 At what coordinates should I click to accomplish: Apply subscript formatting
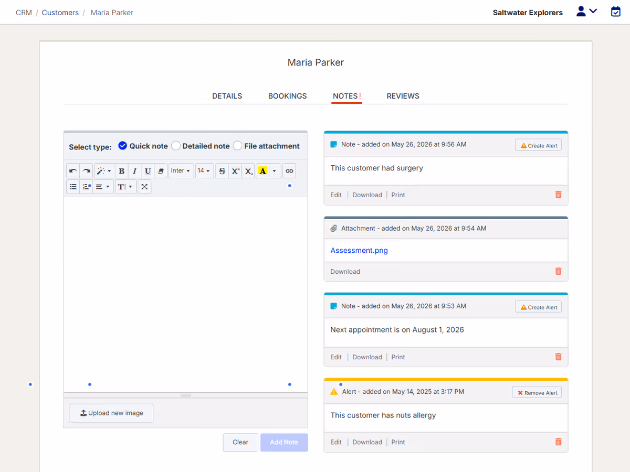pos(248,171)
